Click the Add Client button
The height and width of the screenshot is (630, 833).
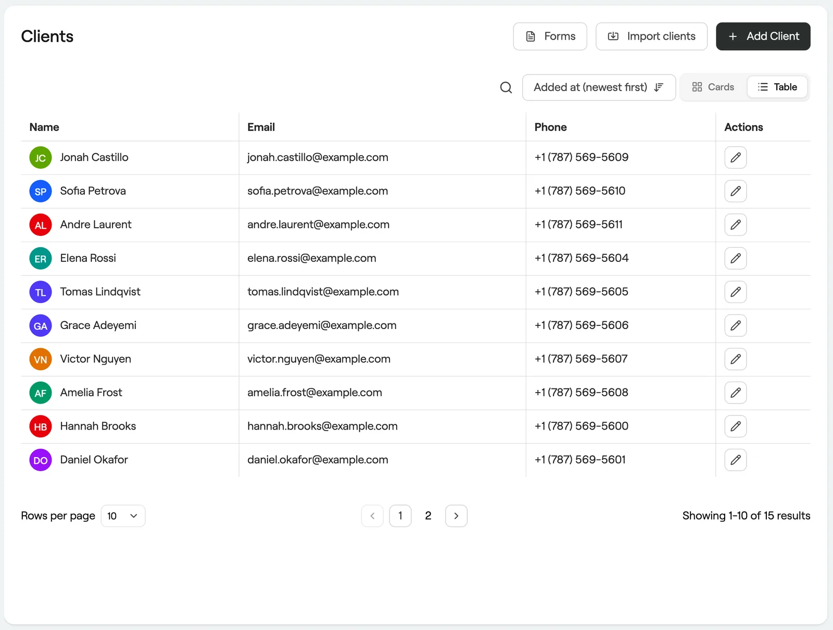(763, 36)
